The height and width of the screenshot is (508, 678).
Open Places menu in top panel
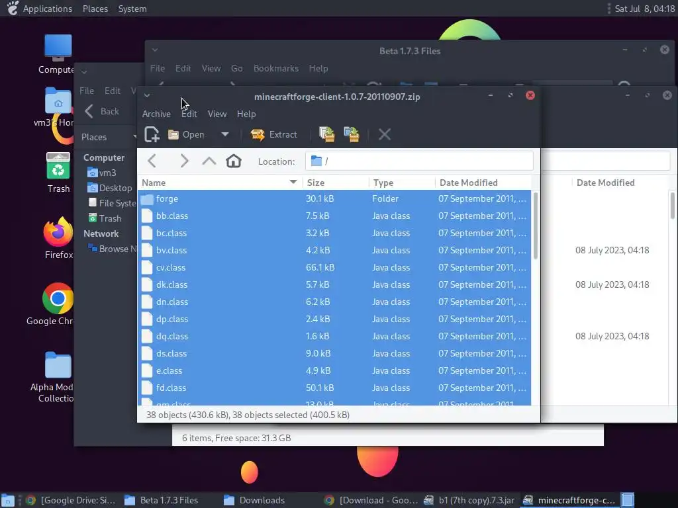[x=95, y=9]
